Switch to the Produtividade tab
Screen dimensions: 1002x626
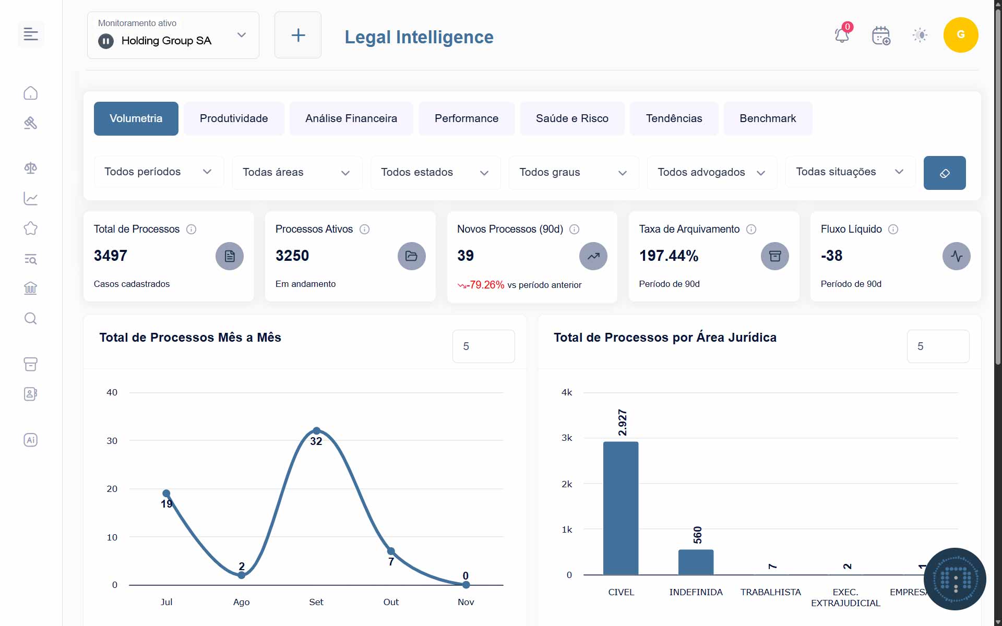234,118
